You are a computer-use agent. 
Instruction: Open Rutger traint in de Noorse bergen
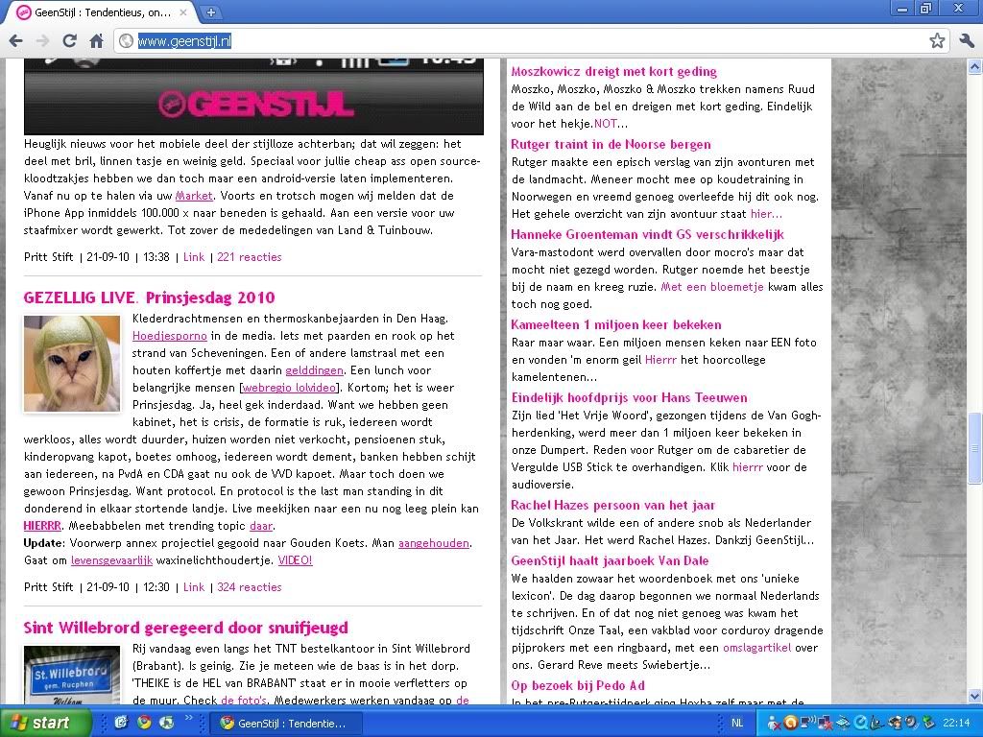[x=611, y=144]
